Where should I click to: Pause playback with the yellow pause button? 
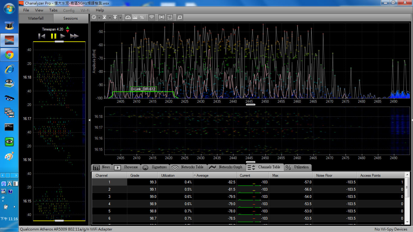[x=54, y=36]
